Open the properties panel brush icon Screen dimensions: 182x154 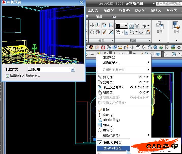point(176,25)
